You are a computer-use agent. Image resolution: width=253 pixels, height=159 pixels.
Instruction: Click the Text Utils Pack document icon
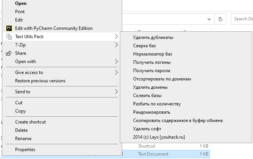(9, 37)
